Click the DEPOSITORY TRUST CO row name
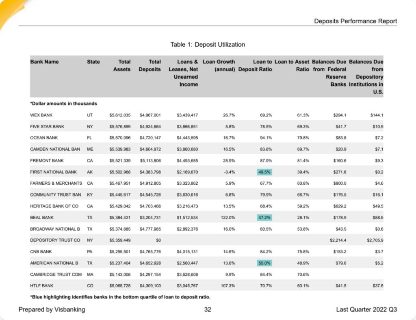416x320 pixels. (x=55, y=240)
